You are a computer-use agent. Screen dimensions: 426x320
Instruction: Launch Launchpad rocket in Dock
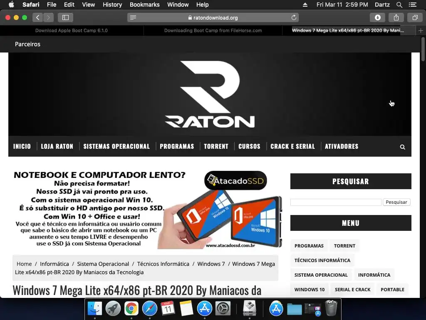click(113, 309)
